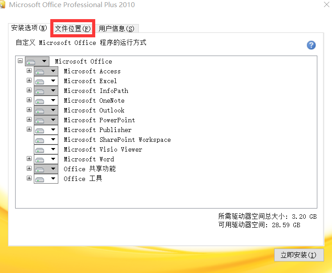Select the Microsoft SharePoint Workspace label
The height and width of the screenshot is (273, 332).
(117, 140)
